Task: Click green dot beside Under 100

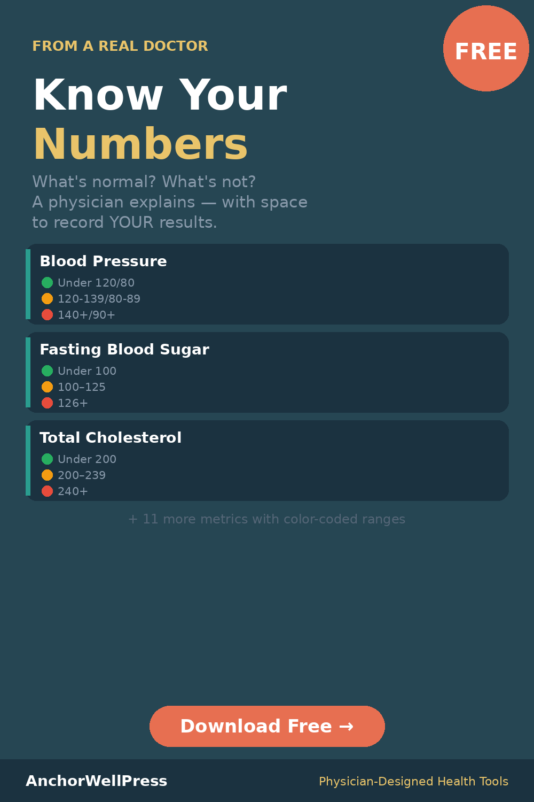Action: coord(47,371)
